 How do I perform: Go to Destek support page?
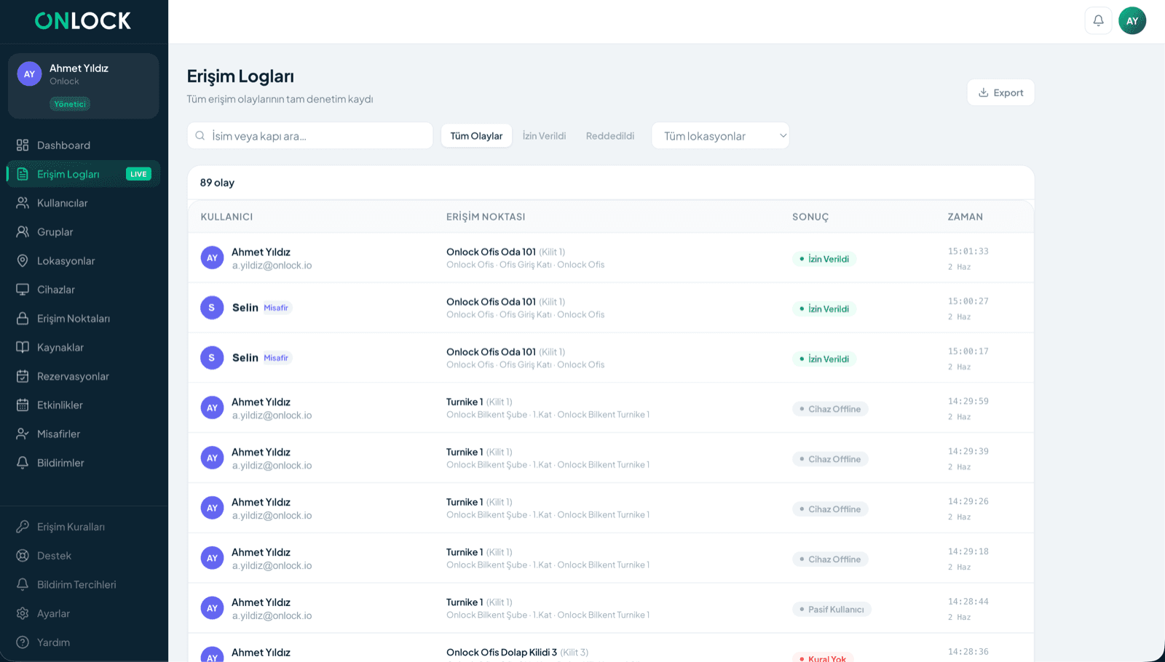point(83,556)
